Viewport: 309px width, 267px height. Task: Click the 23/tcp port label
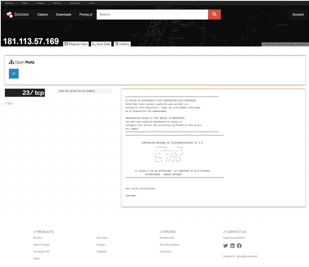coord(25,93)
